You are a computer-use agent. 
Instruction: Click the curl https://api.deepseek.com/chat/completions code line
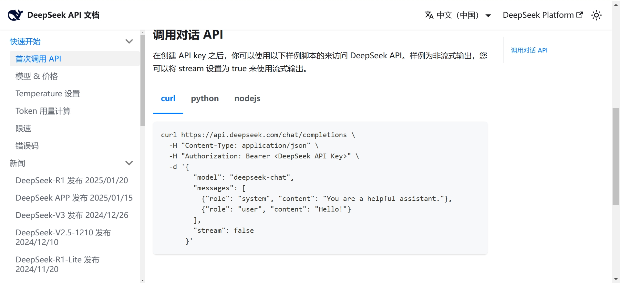point(258,135)
